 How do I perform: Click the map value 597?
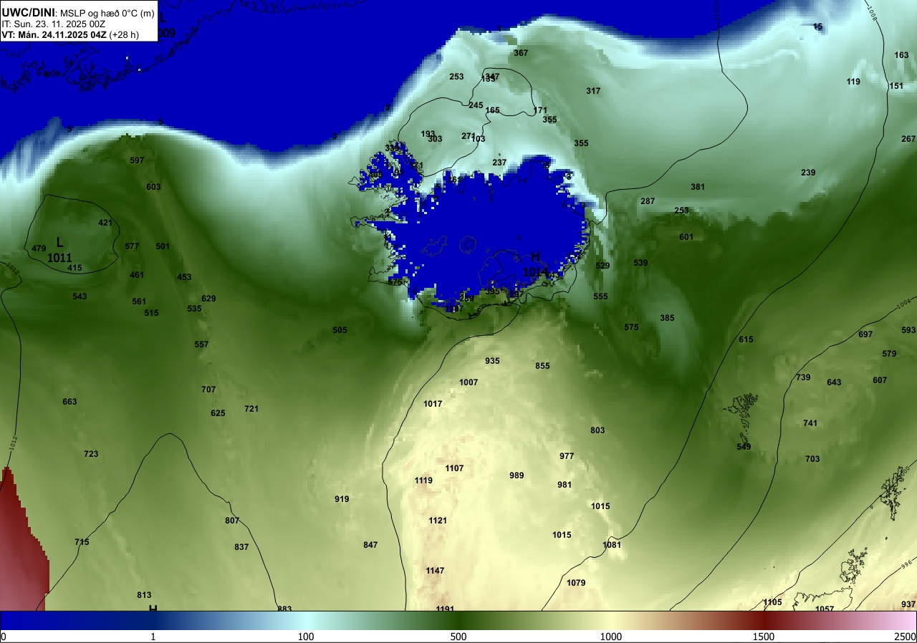(x=137, y=160)
